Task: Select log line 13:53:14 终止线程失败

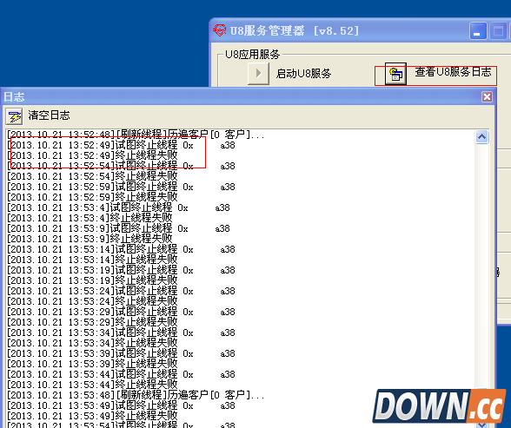Action: (92, 260)
